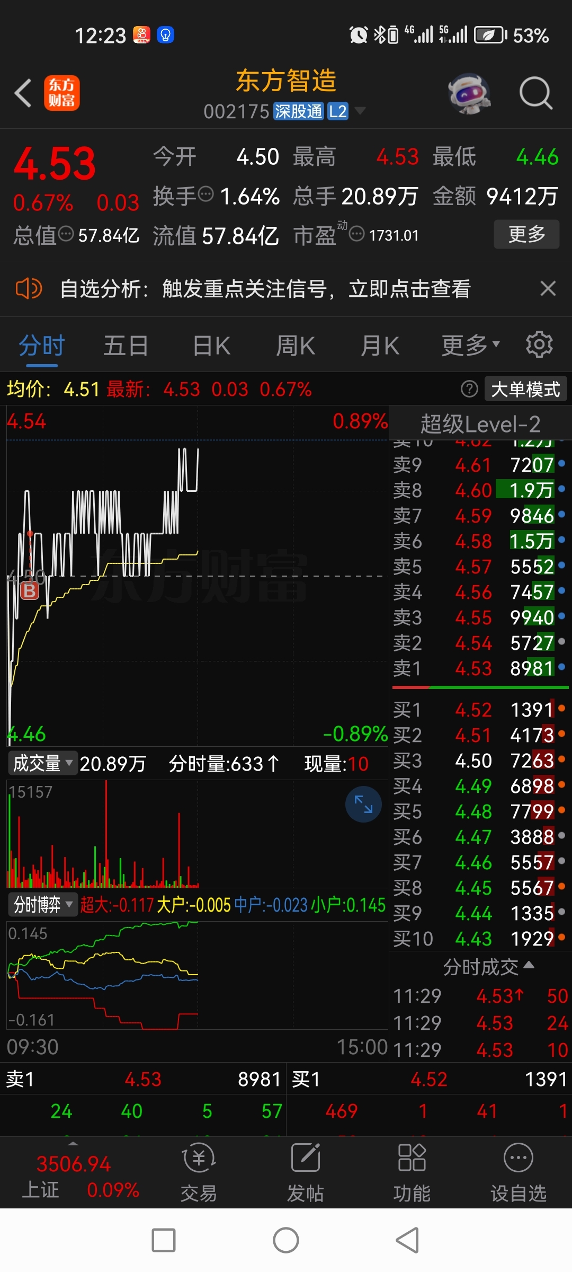The width and height of the screenshot is (572, 1272).
Task: Tap bottom 买1 4.52 1391 queue header
Action: pos(430,1079)
